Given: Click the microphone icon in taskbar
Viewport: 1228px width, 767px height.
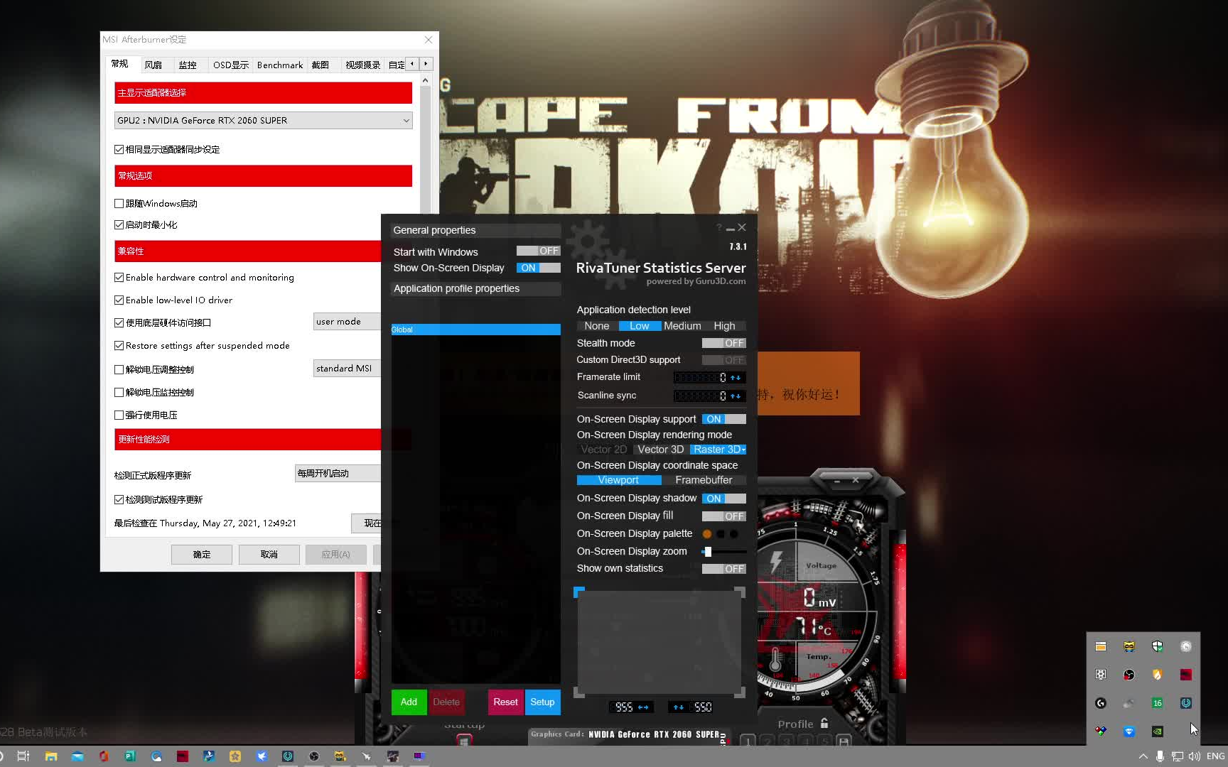Looking at the screenshot, I should tap(1160, 756).
